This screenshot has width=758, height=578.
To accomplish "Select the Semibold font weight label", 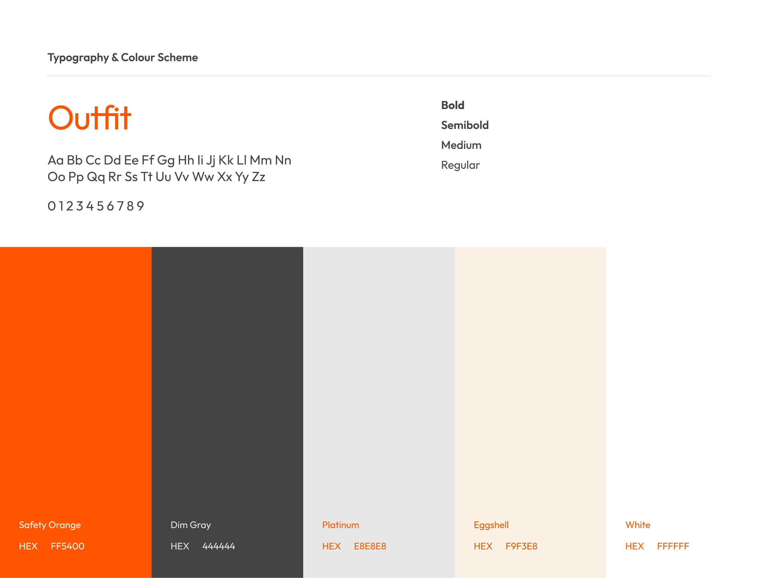I will 465,125.
